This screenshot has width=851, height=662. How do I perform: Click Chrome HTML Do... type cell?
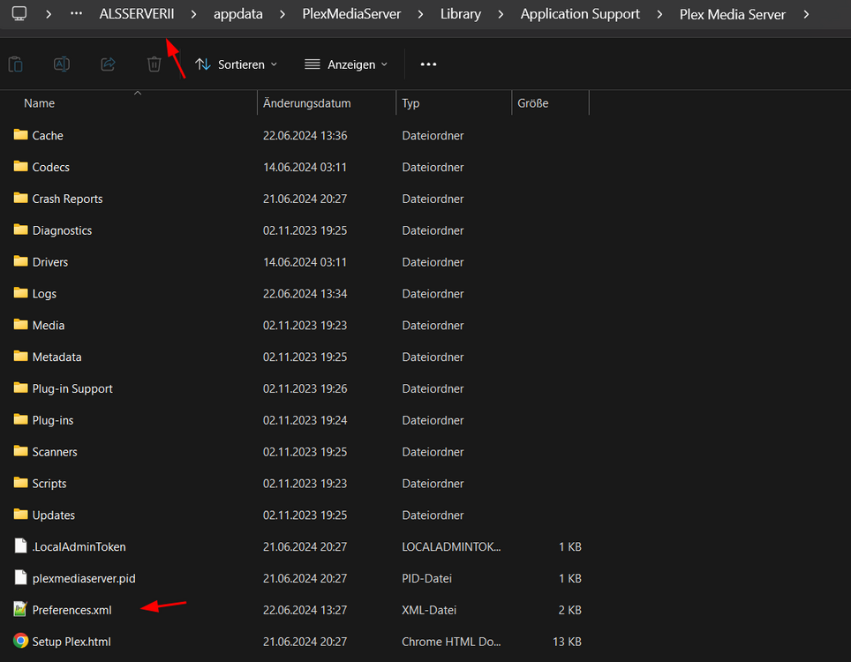click(451, 642)
